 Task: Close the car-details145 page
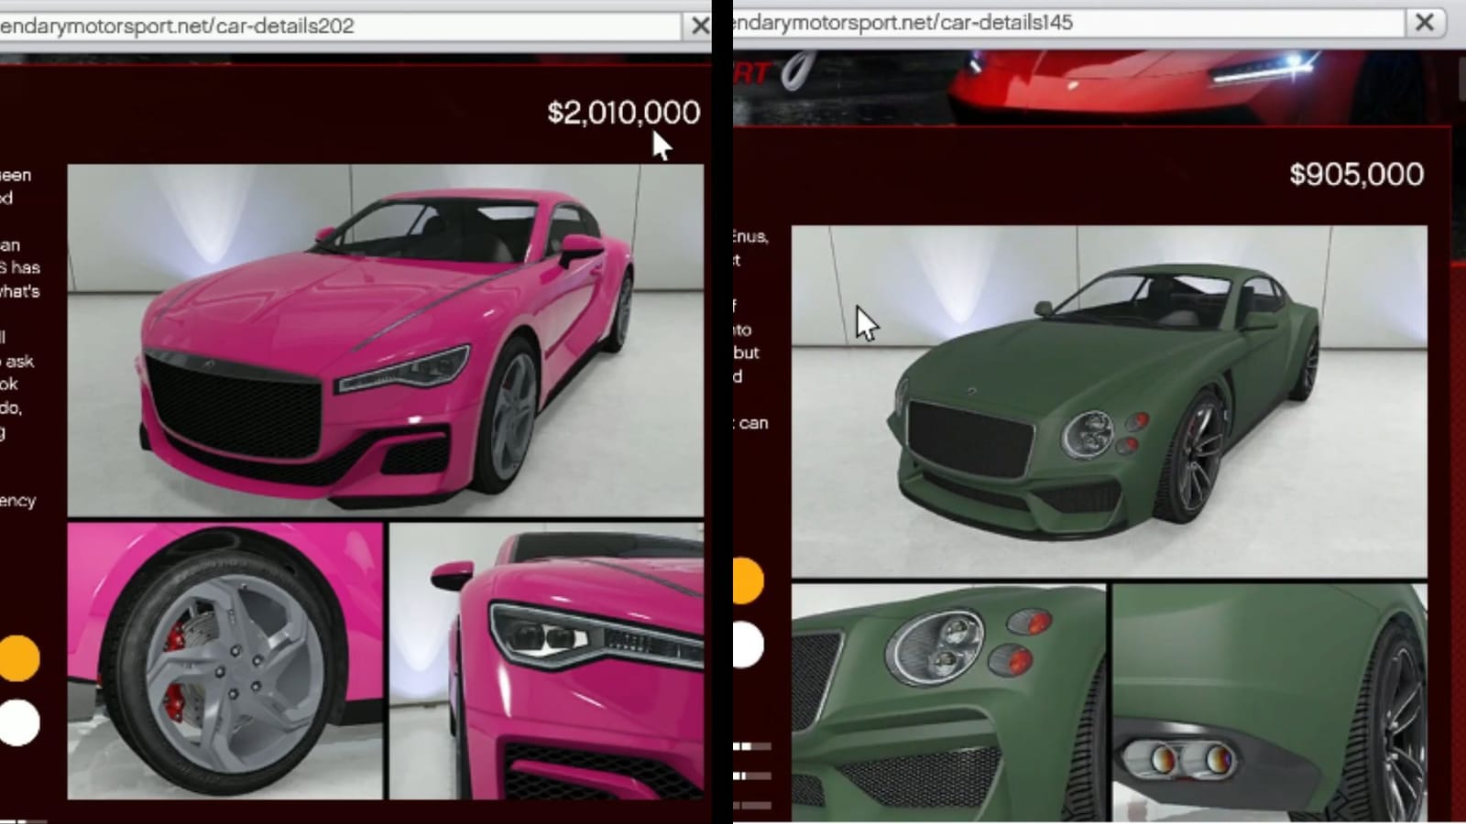click(1426, 20)
